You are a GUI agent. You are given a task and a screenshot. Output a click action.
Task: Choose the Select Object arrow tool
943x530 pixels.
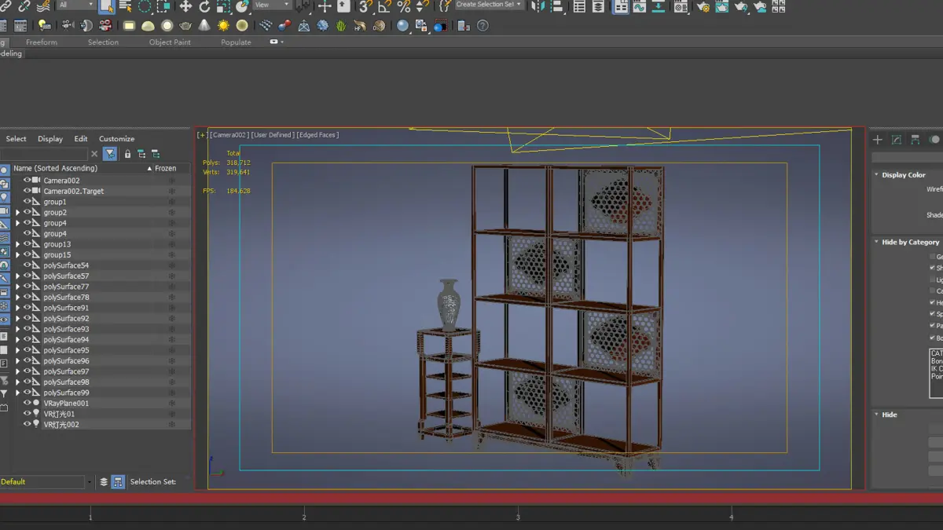[107, 6]
